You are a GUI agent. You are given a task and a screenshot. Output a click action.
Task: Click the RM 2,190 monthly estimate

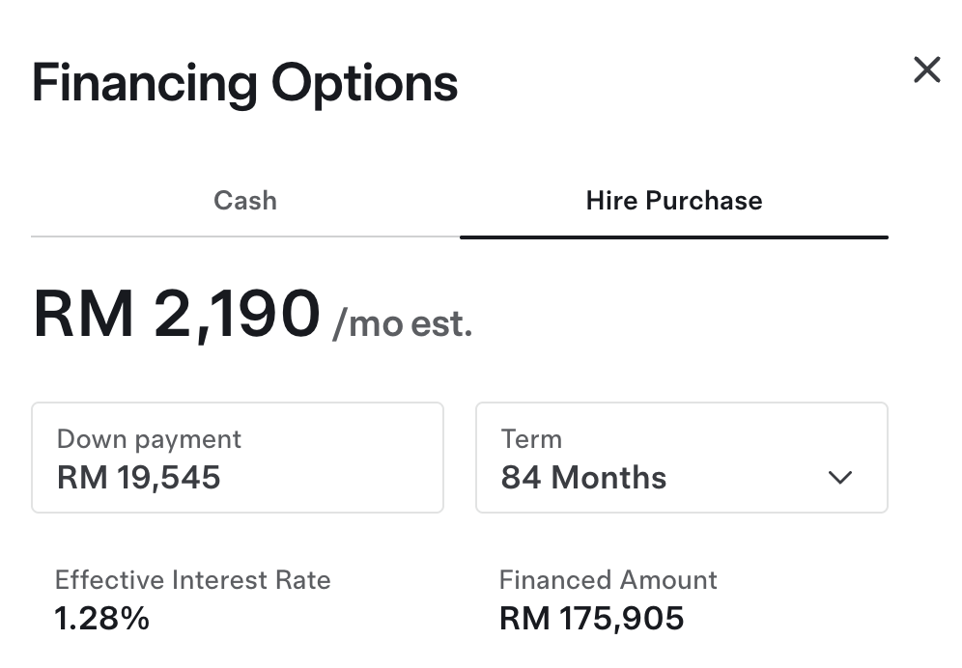[x=177, y=314]
